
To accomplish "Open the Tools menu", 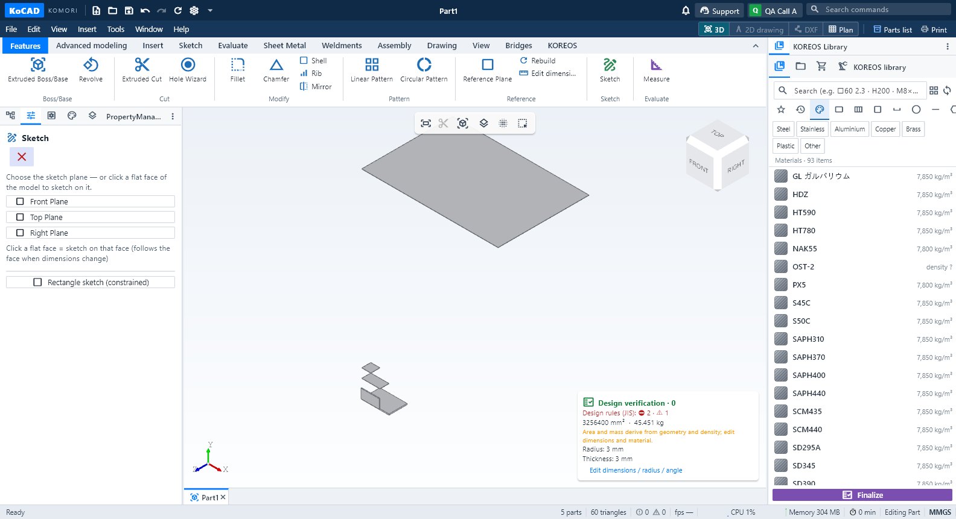I will (x=116, y=29).
